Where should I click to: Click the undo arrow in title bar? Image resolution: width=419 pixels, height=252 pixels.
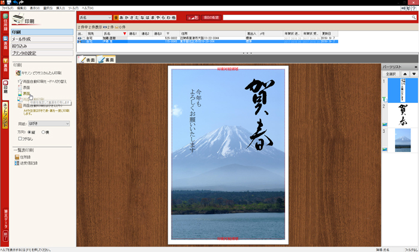coord(14,2)
